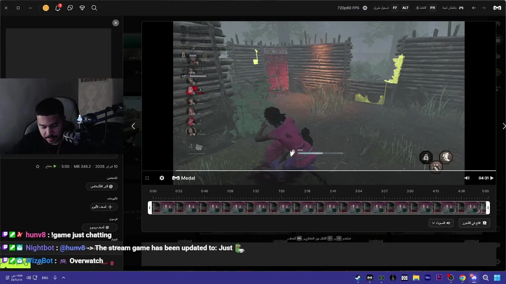Viewport: 506px width, 284px height.
Task: Click the game controller status icon
Action: (x=461, y=8)
